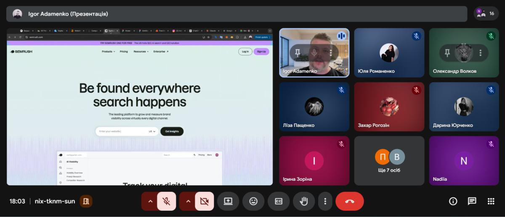This screenshot has height=217, width=505.
Task: Unmute your microphone
Action: (x=167, y=201)
